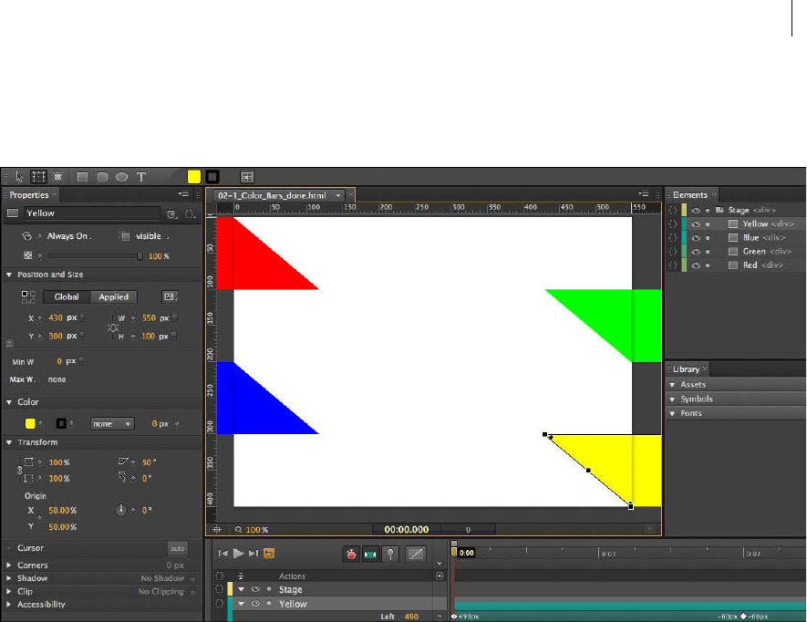
Task: Toggle visibility eye for Yellow in Elements
Action: pyautogui.click(x=696, y=224)
